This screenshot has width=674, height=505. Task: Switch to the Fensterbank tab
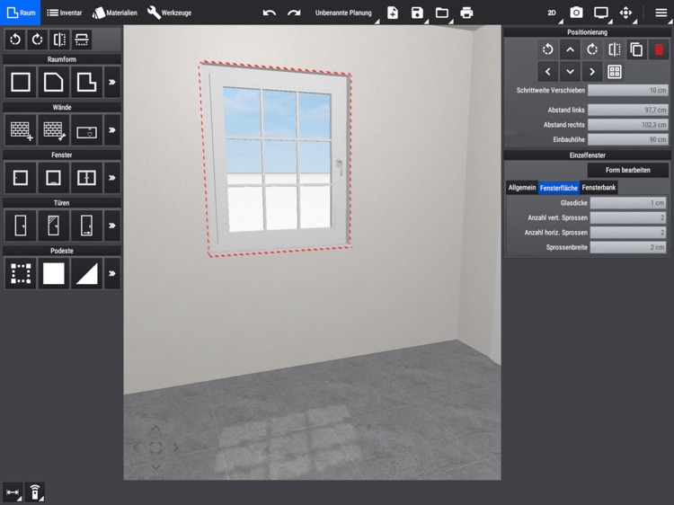point(599,188)
